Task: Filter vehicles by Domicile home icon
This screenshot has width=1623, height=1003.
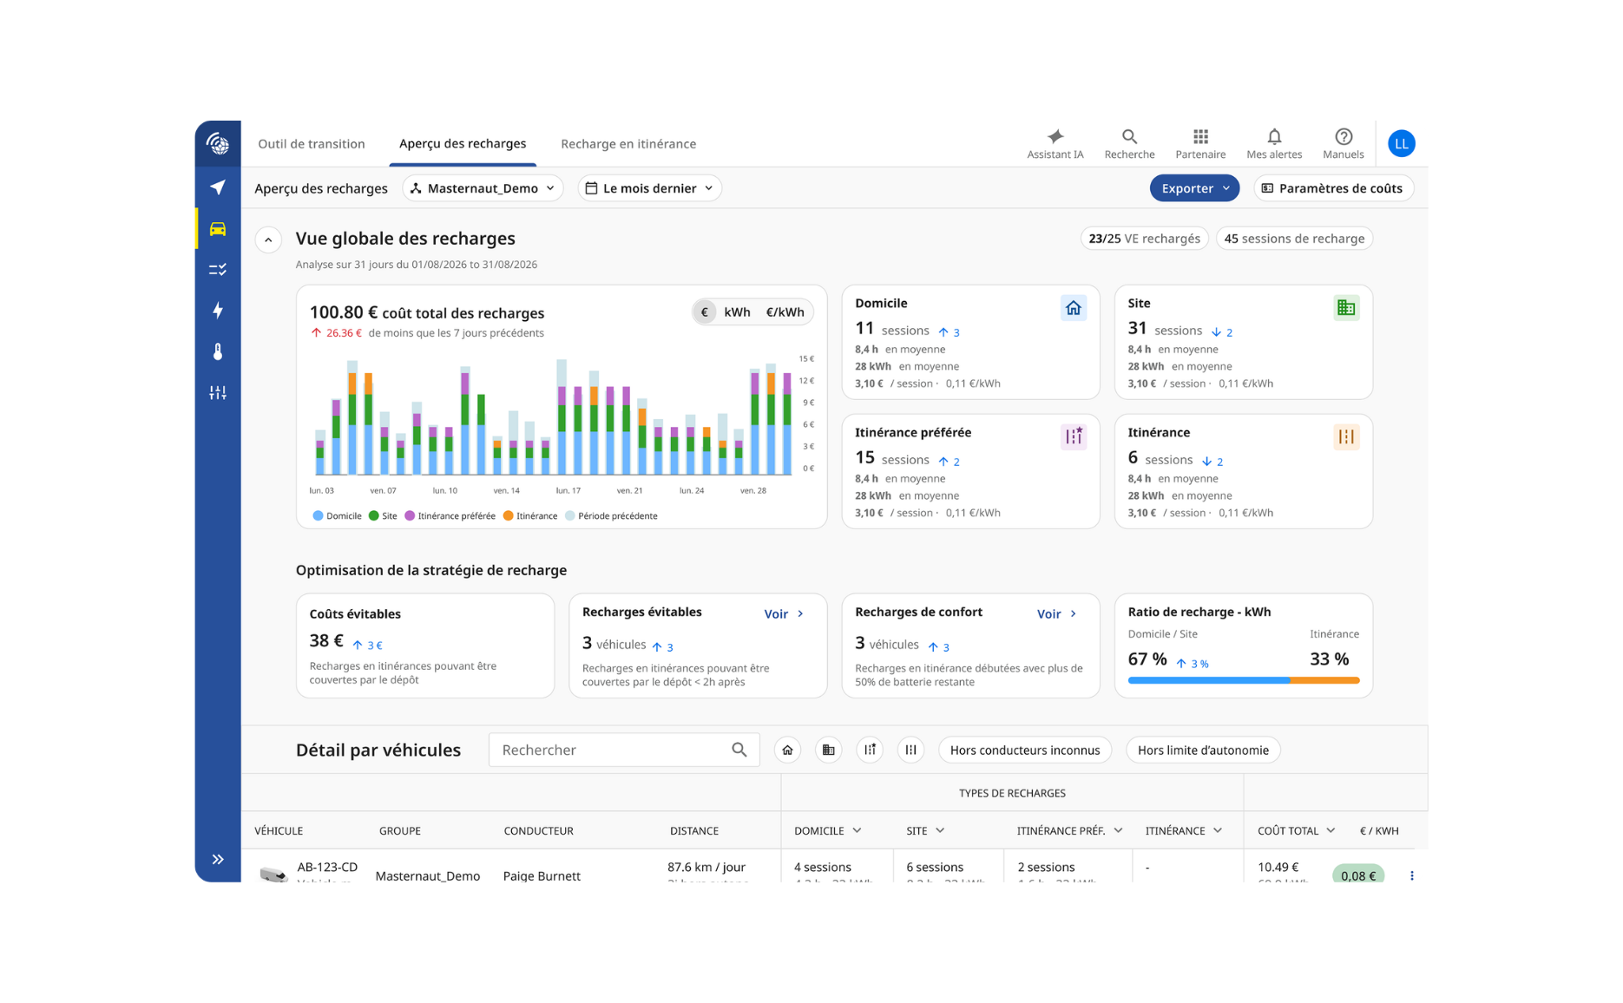Action: (x=788, y=751)
